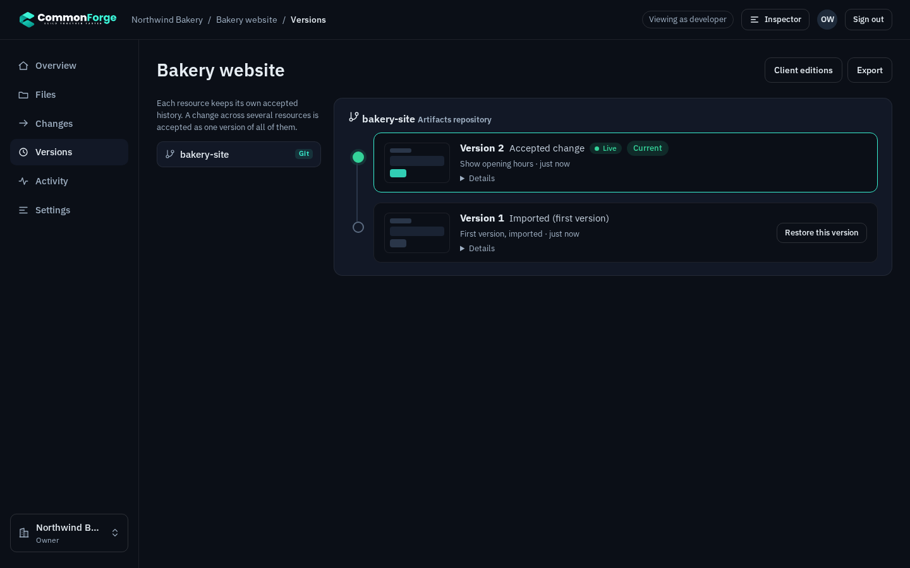Viewport: 910px width, 568px height.
Task: Open the Changes section
Action: [x=69, y=124]
